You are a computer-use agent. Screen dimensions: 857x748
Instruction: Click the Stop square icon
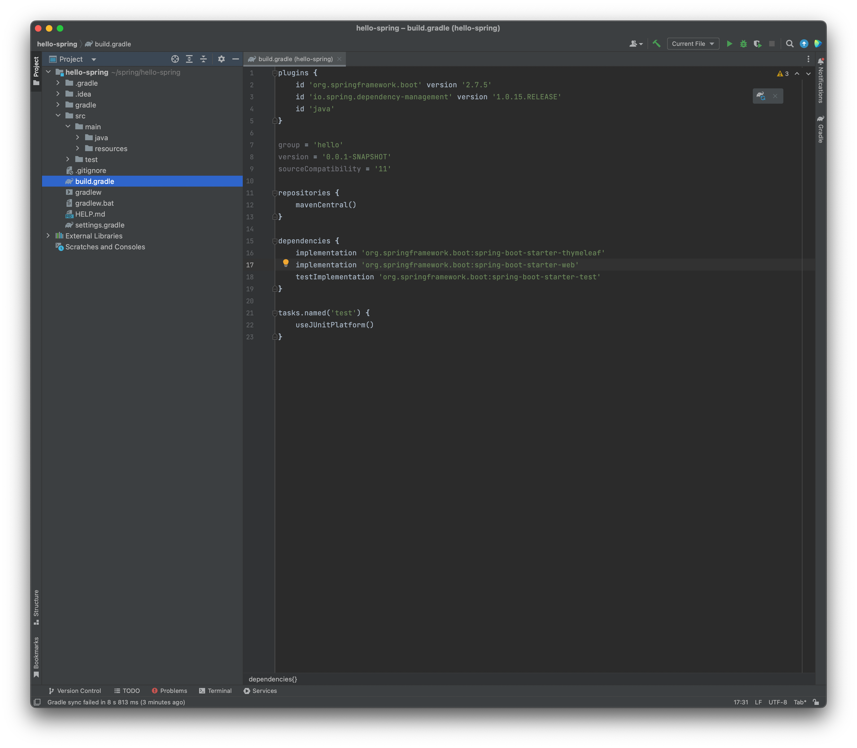[771, 44]
